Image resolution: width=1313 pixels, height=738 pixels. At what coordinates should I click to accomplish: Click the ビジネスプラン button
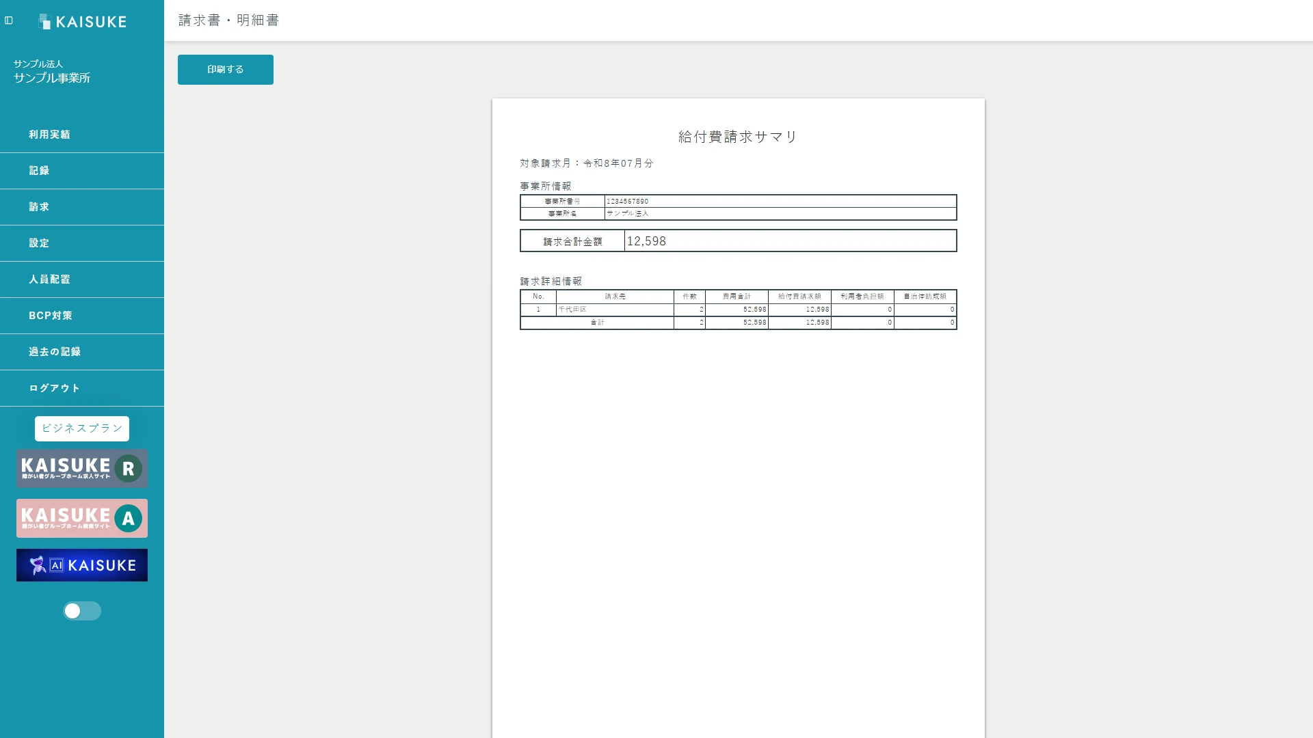pos(82,428)
